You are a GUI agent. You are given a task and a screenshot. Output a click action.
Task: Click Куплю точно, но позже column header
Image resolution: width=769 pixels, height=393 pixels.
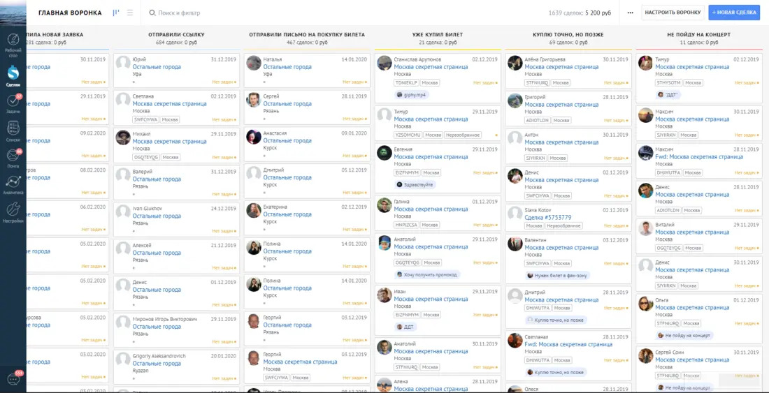click(568, 35)
